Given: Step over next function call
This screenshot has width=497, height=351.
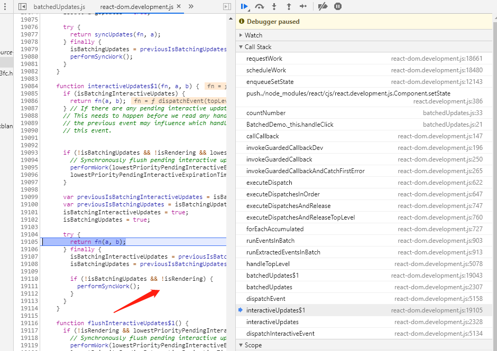Looking at the screenshot, I should pyautogui.click(x=259, y=6).
